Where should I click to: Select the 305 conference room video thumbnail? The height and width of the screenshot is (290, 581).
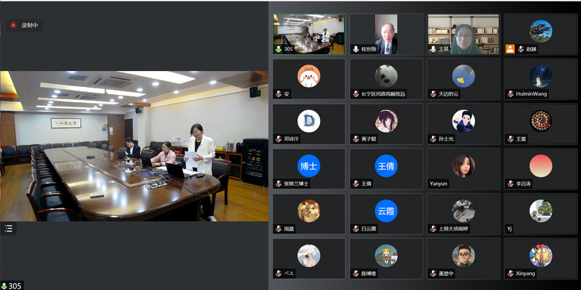(309, 34)
